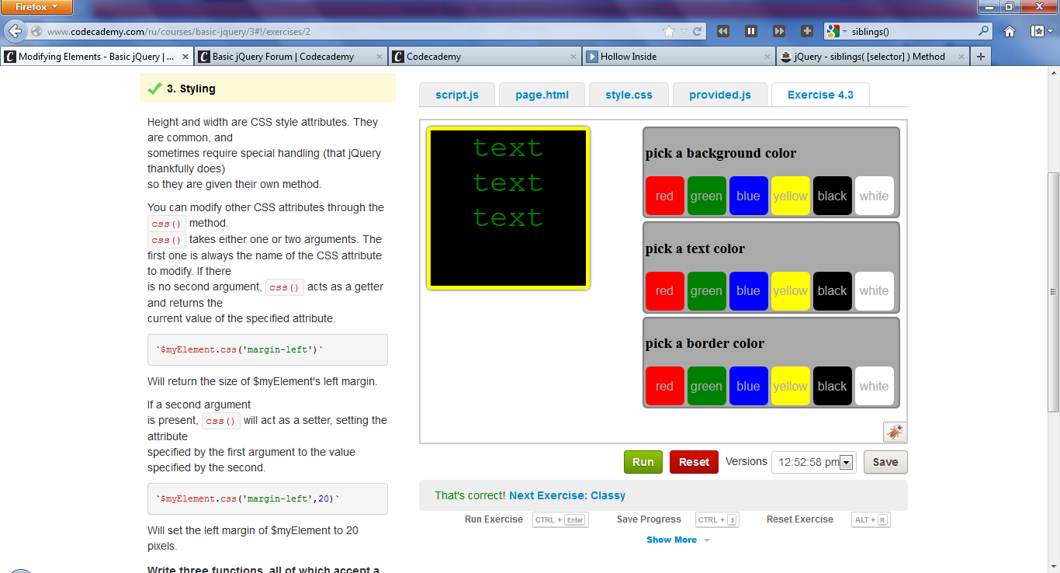Pick yellow background color
This screenshot has width=1060, height=573.
pyautogui.click(x=791, y=196)
